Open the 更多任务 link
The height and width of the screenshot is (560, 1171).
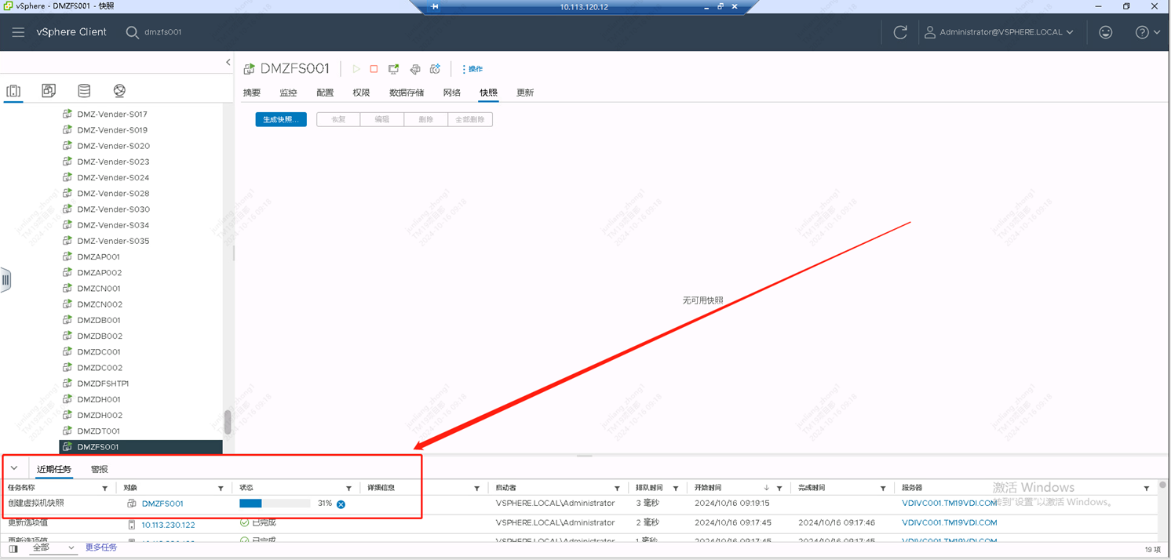tap(101, 547)
